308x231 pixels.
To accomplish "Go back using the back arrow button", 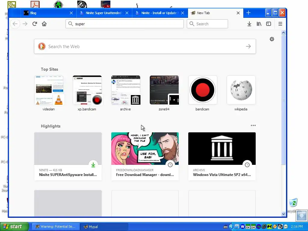I will (15, 24).
